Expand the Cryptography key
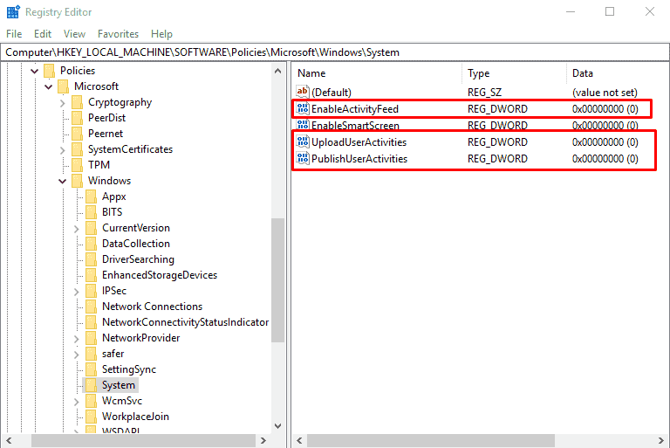This screenshot has height=448, width=670. [x=63, y=103]
